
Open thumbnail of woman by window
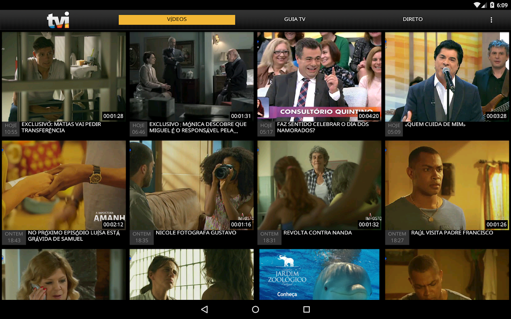(192, 274)
